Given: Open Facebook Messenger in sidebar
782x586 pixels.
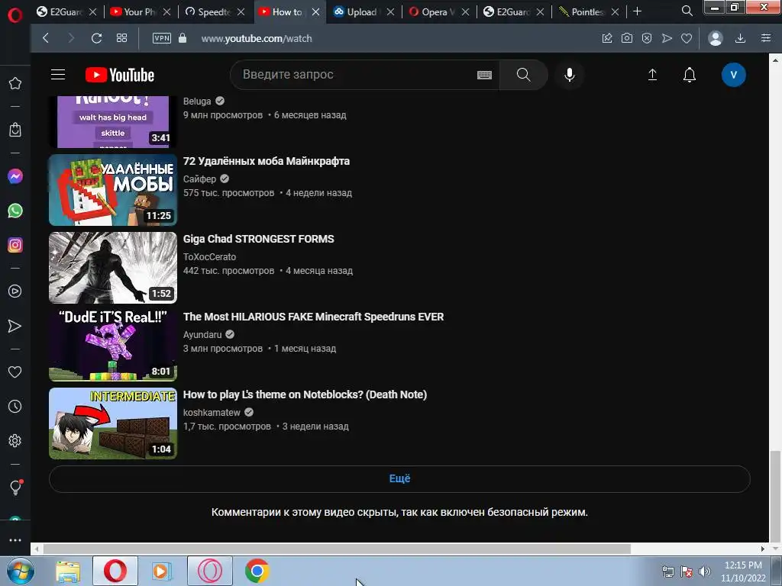Looking at the screenshot, I should pyautogui.click(x=15, y=176).
